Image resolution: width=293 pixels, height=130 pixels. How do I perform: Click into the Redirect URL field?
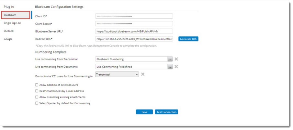[134, 39]
